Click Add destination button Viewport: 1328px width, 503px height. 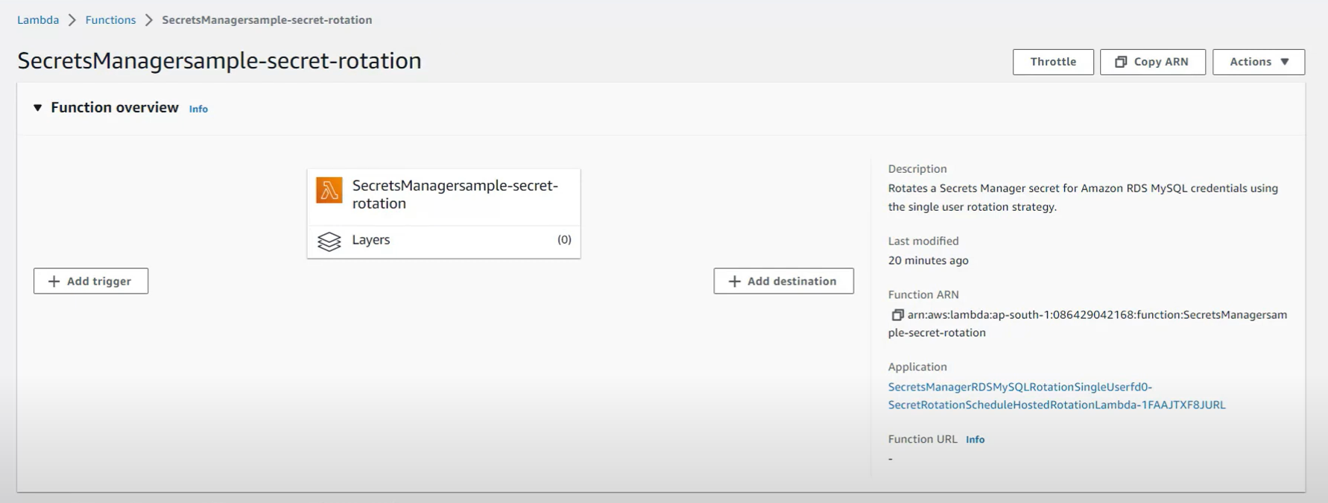point(783,281)
